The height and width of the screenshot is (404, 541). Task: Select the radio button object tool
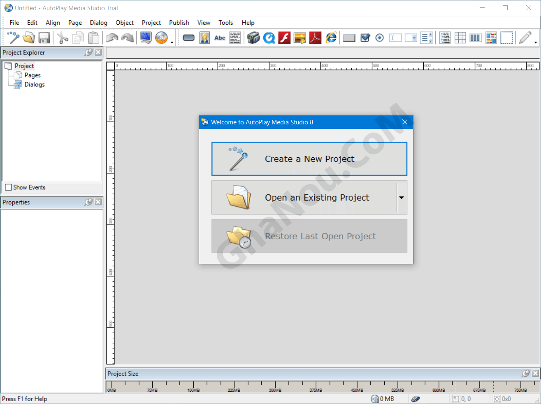[x=380, y=38]
